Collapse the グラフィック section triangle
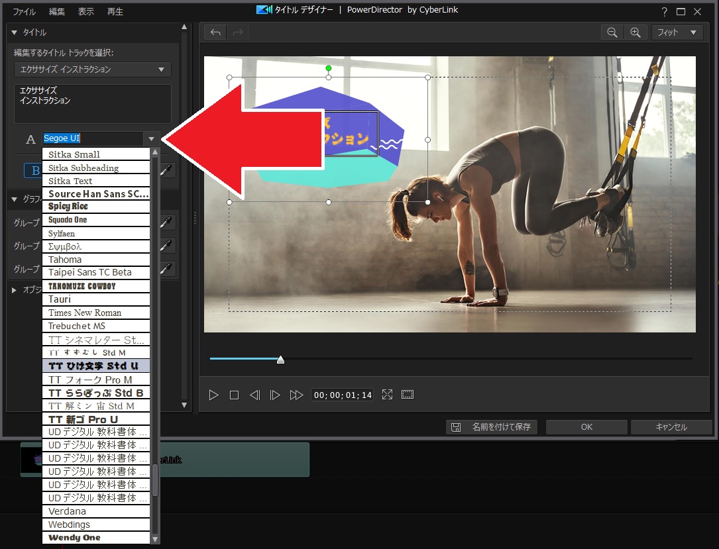 pyautogui.click(x=14, y=199)
